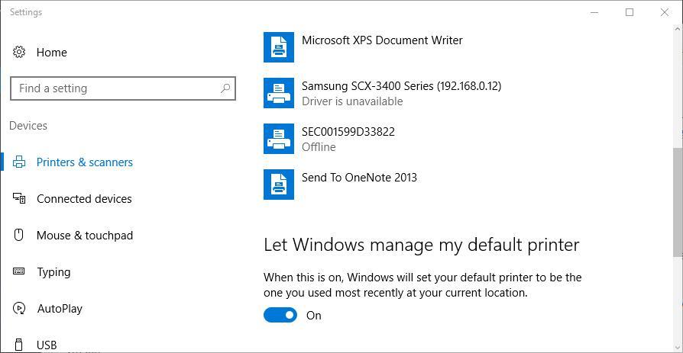Viewport: 683px width, 353px height.
Task: Click the Mouse & touchpad icon
Action: tap(19, 235)
